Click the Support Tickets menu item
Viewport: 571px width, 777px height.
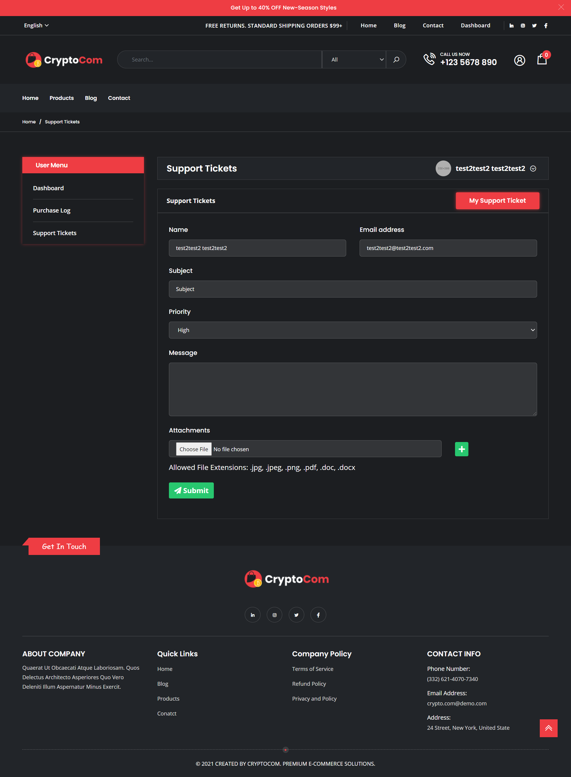point(54,233)
